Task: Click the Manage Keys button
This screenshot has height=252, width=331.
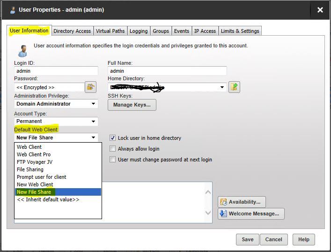Action: (x=132, y=105)
